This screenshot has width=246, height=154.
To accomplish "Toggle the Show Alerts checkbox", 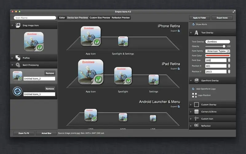I will [x=194, y=24].
